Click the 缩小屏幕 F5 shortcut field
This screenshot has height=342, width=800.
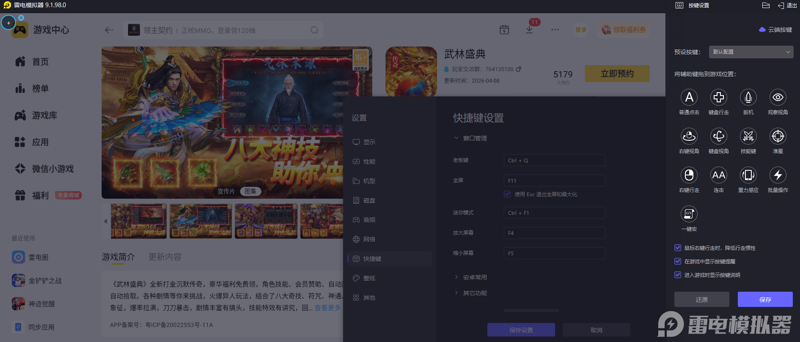point(554,253)
